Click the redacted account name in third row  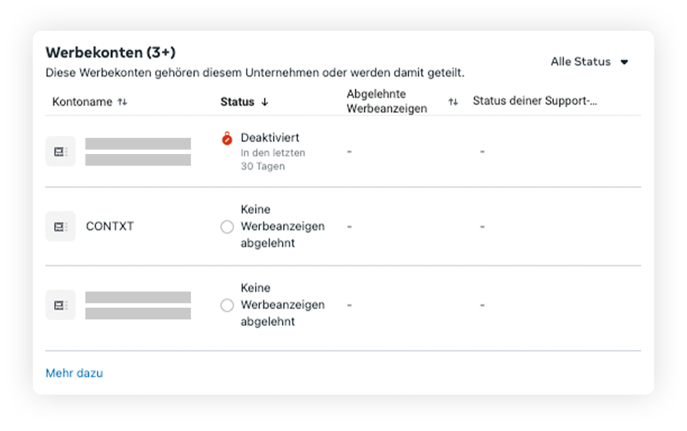(138, 305)
